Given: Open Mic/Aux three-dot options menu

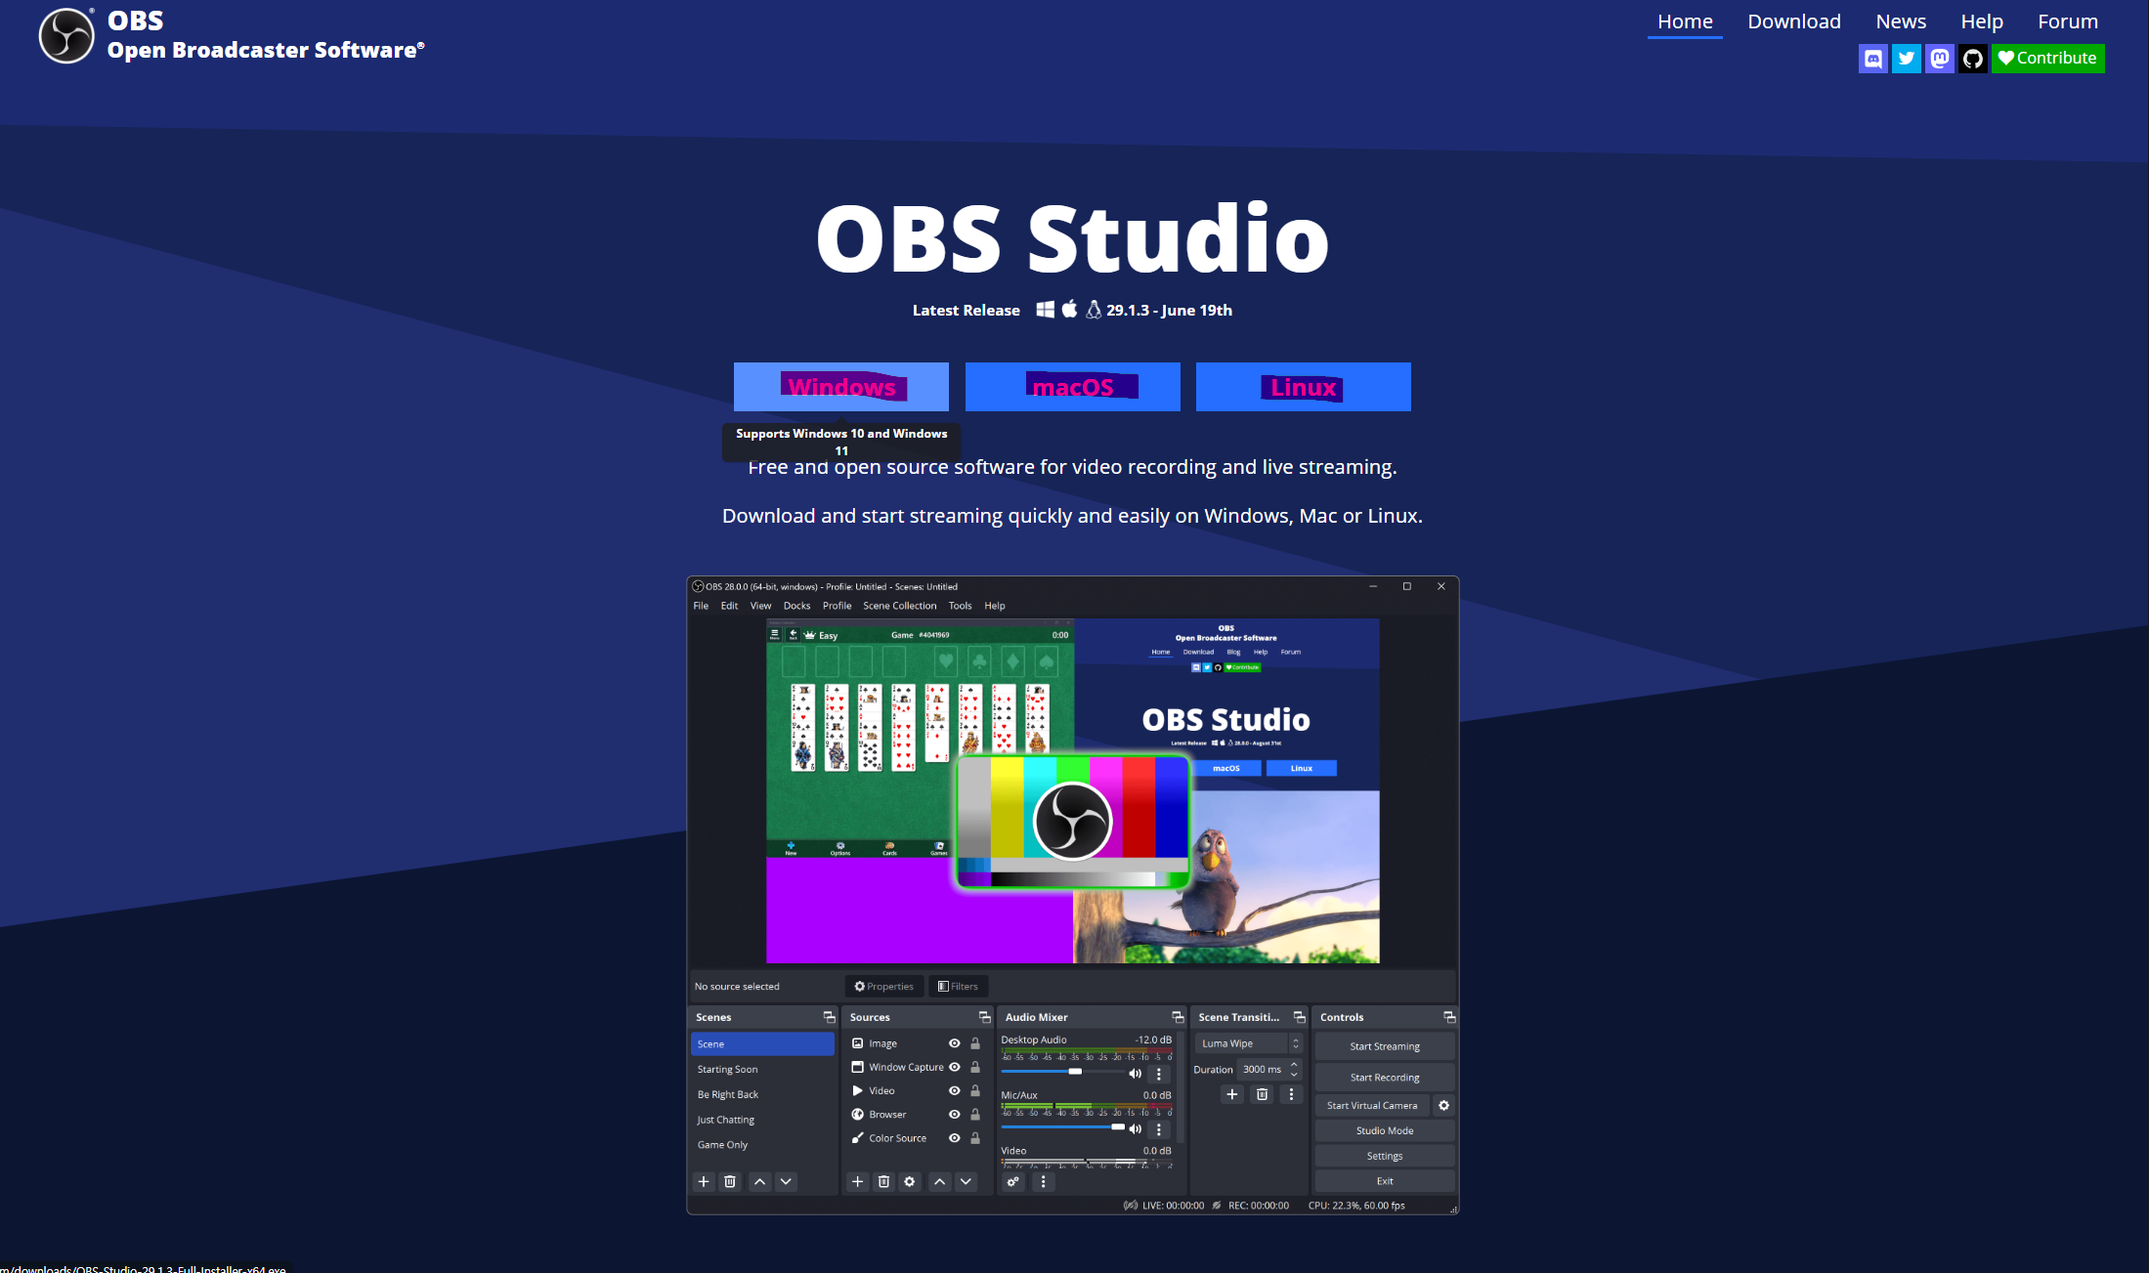Looking at the screenshot, I should point(1159,1128).
